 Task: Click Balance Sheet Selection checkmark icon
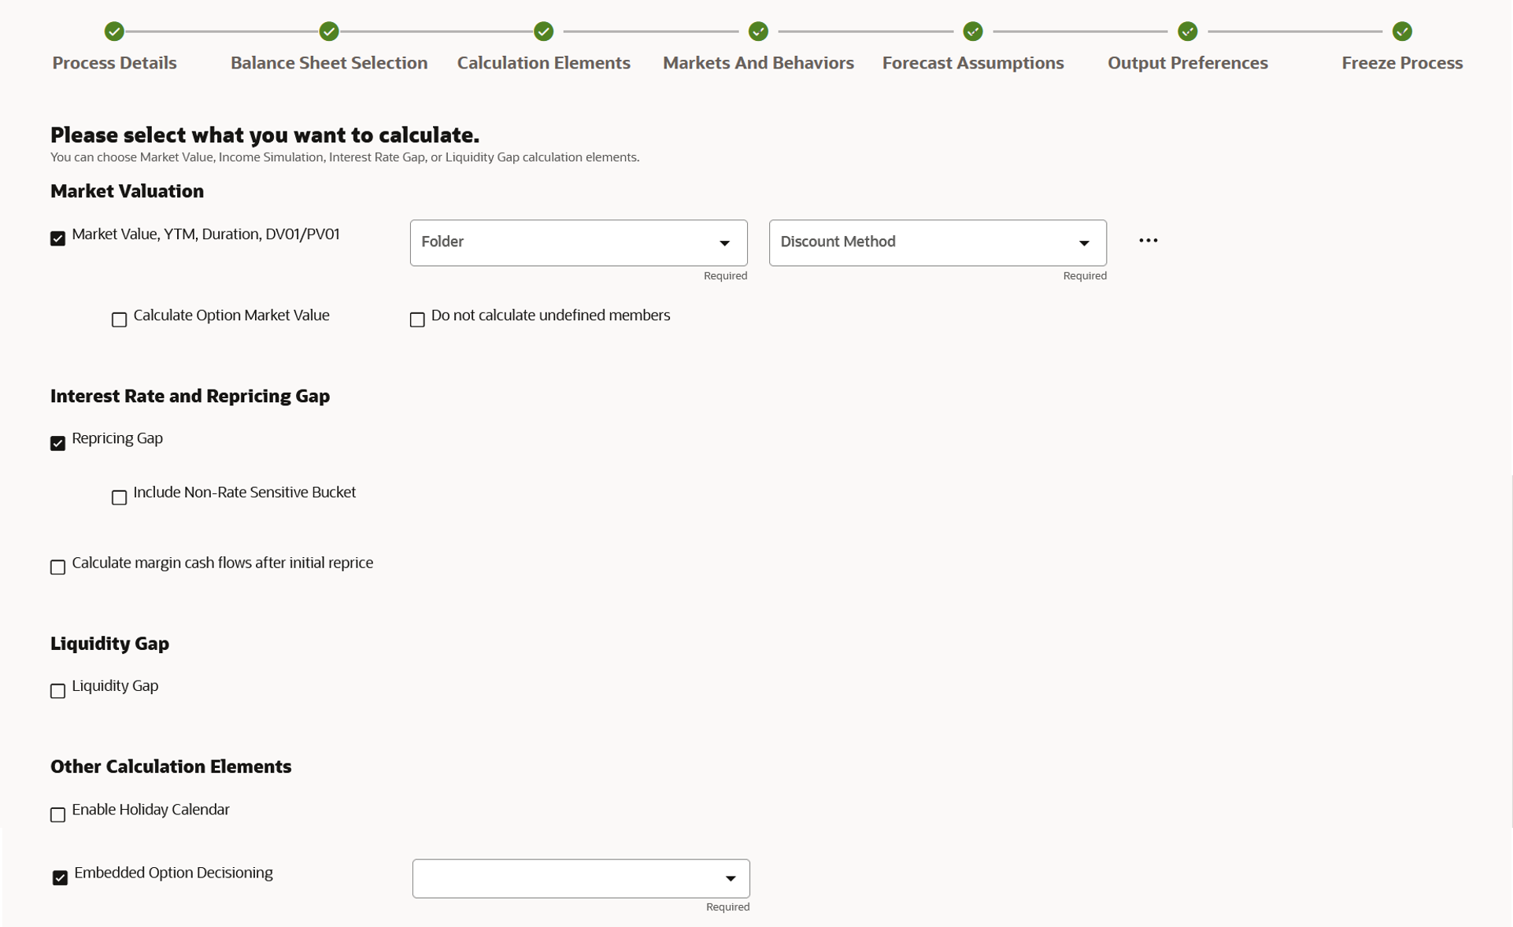(x=329, y=31)
